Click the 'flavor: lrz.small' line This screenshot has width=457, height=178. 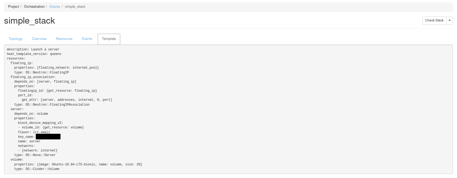coord(34,132)
